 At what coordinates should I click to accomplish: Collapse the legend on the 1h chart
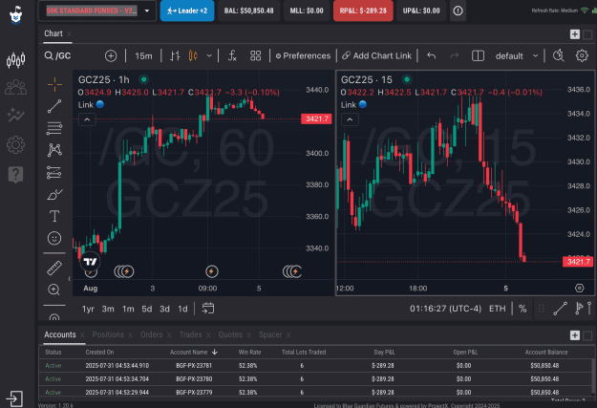(87, 119)
